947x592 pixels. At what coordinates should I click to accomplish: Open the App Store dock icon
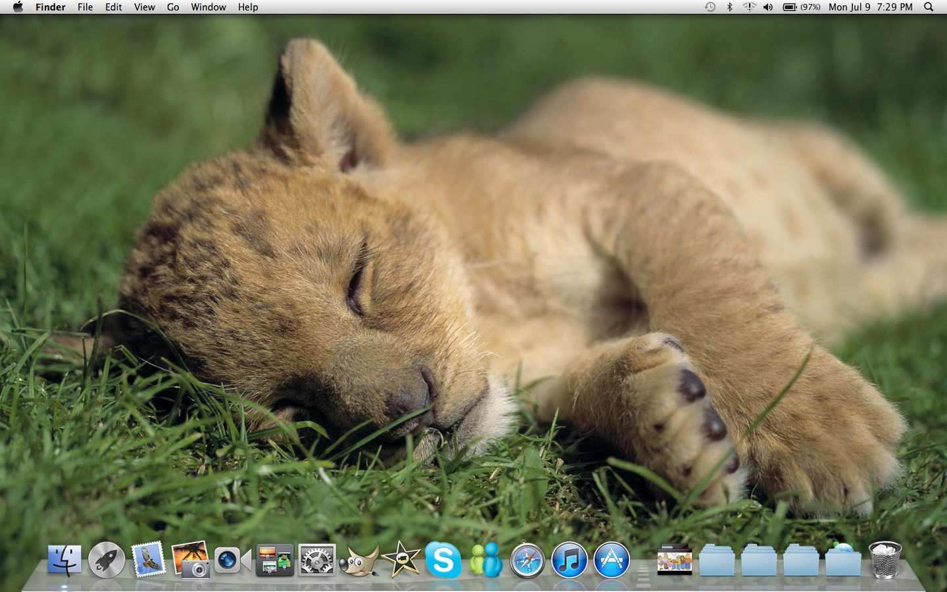pyautogui.click(x=612, y=560)
